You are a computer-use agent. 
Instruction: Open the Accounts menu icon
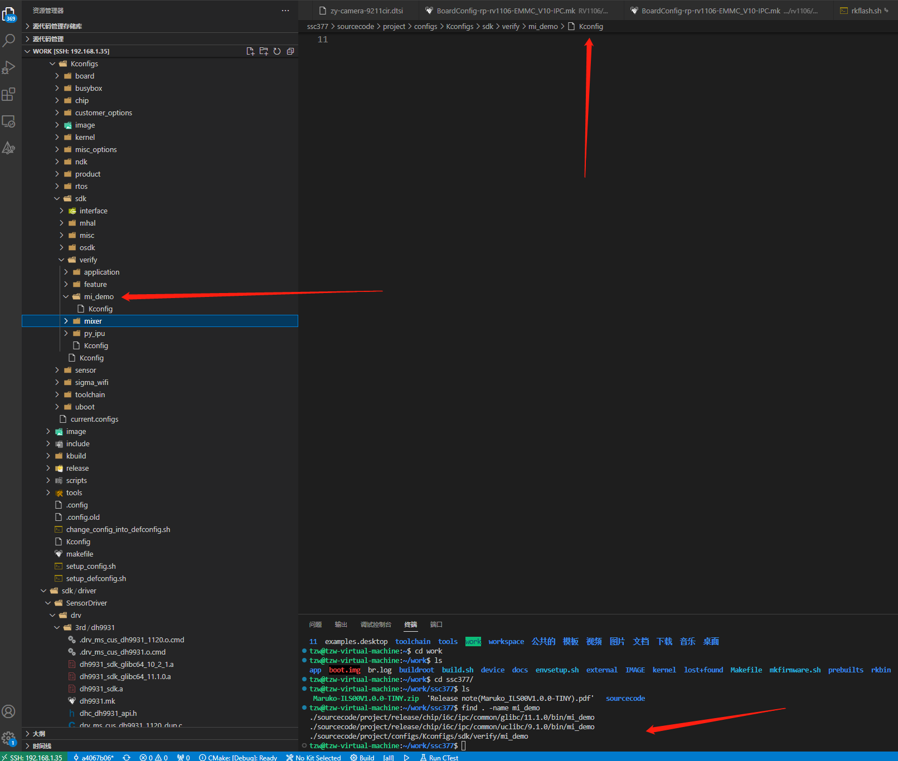tap(9, 711)
